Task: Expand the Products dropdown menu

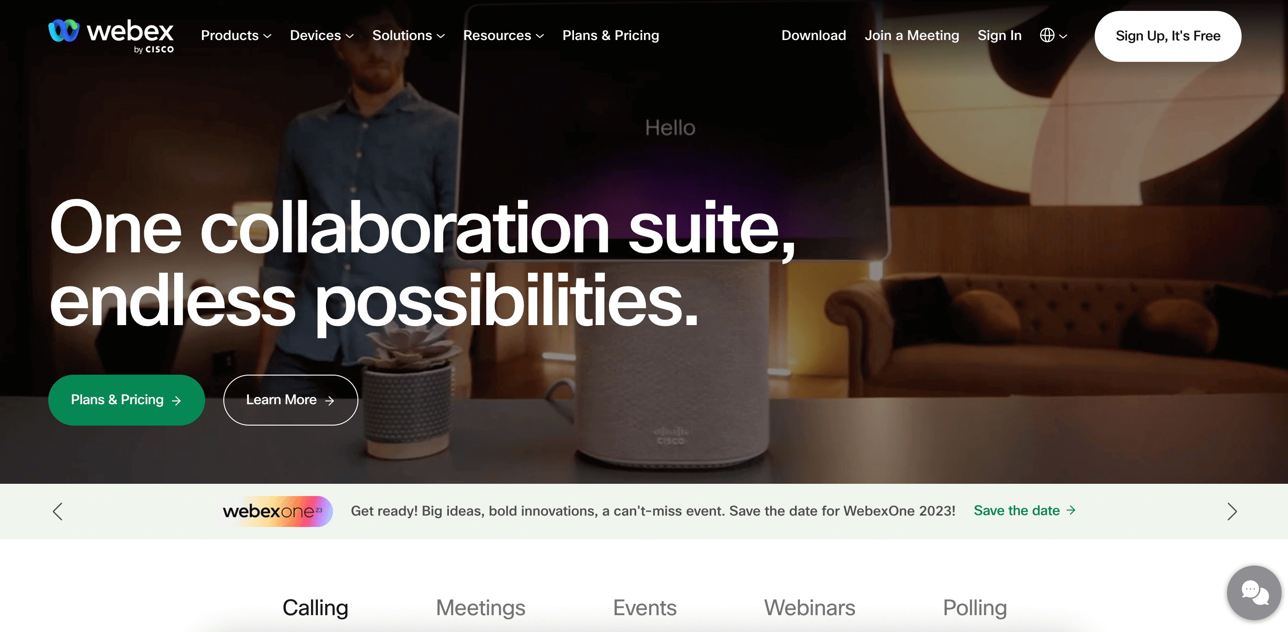Action: [236, 35]
